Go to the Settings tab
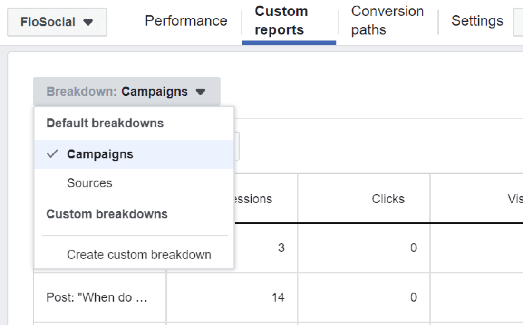This screenshot has height=325, width=523. 477,21
